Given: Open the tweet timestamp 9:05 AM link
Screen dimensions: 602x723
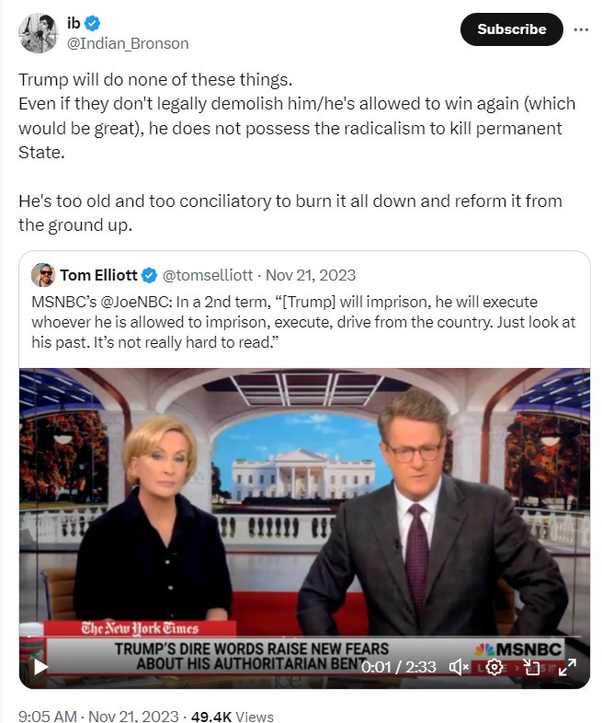Looking at the screenshot, I should pos(47,716).
